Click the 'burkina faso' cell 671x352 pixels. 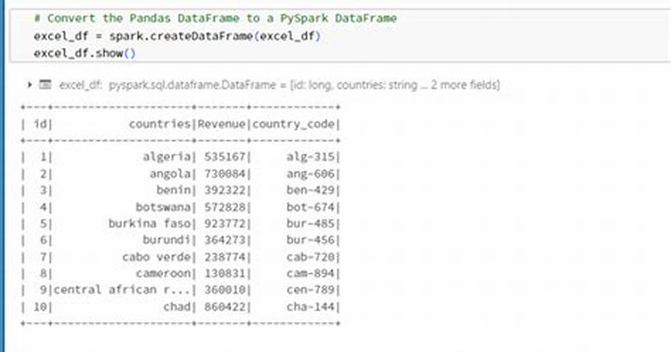(x=150, y=223)
